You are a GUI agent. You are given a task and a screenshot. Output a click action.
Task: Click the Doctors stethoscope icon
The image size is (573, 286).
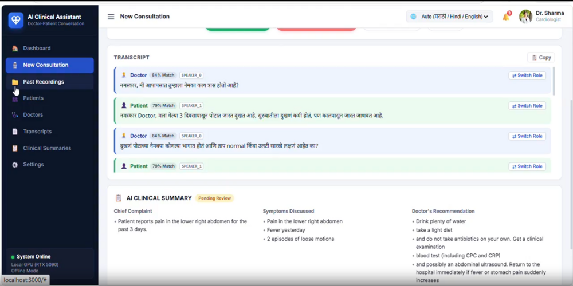[15, 115]
